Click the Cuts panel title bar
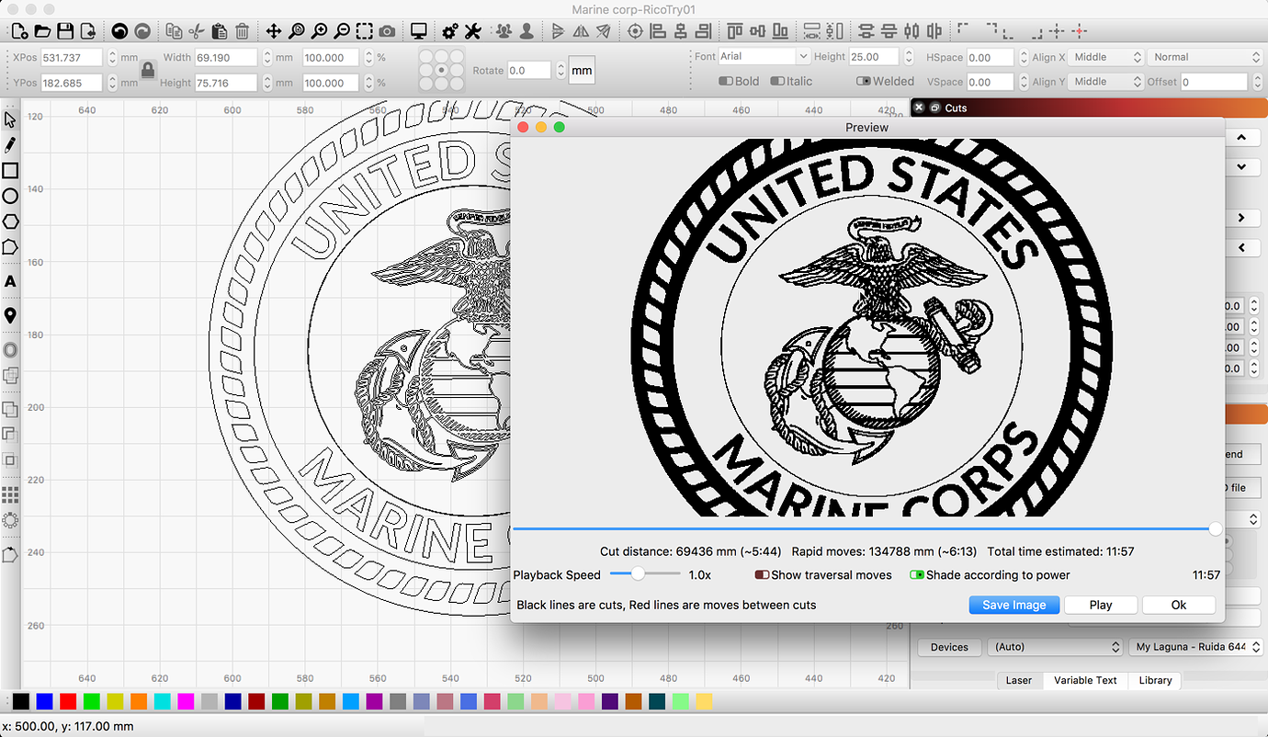Viewport: 1268px width, 737px height. tap(1089, 108)
